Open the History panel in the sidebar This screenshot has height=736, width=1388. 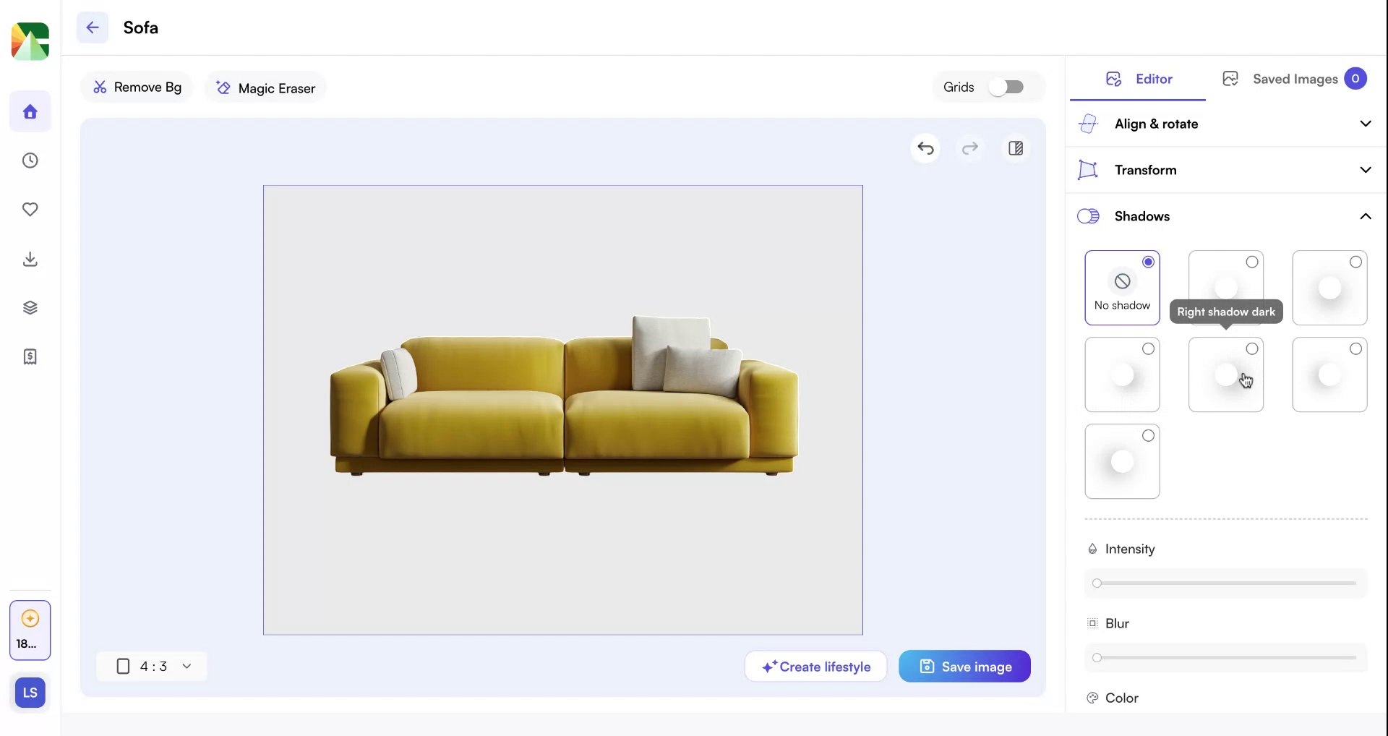click(x=30, y=161)
